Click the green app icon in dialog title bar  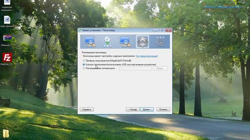(80, 30)
